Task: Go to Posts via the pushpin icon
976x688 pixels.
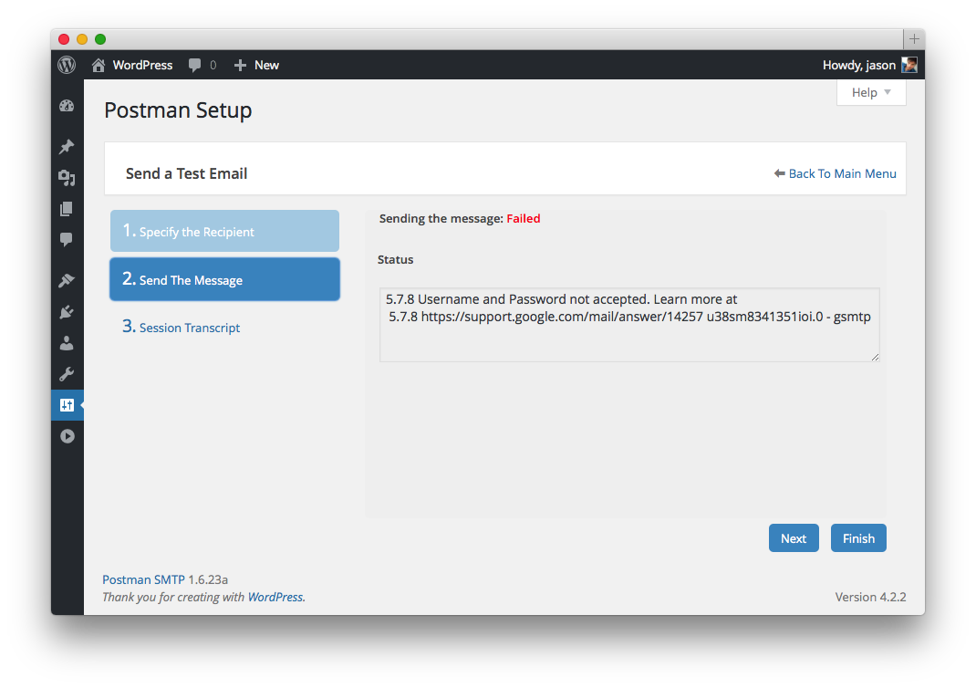Action: [67, 147]
